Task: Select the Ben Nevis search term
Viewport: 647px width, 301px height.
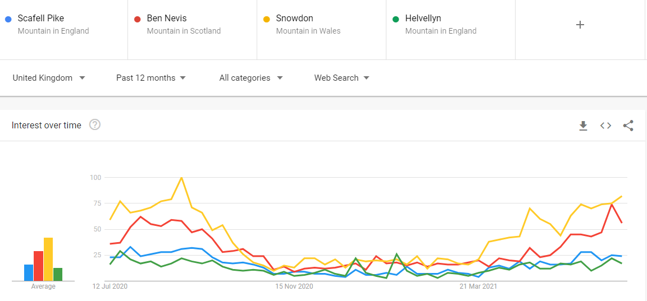Action: click(x=167, y=18)
